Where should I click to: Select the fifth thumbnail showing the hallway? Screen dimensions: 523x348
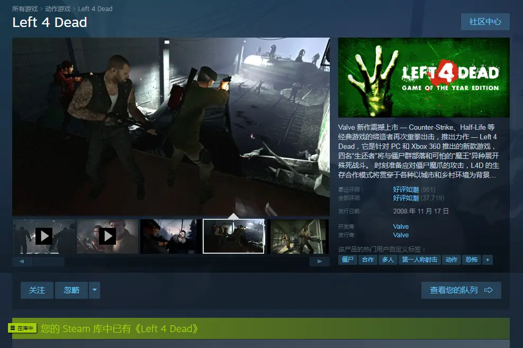[x=297, y=236]
